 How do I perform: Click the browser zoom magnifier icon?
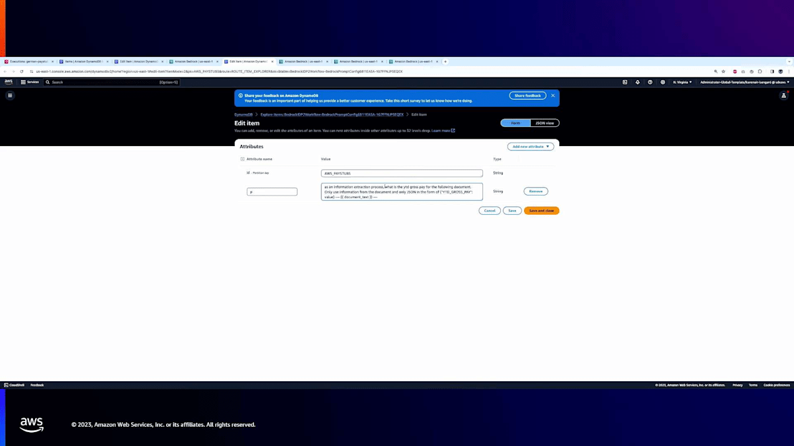coord(715,71)
